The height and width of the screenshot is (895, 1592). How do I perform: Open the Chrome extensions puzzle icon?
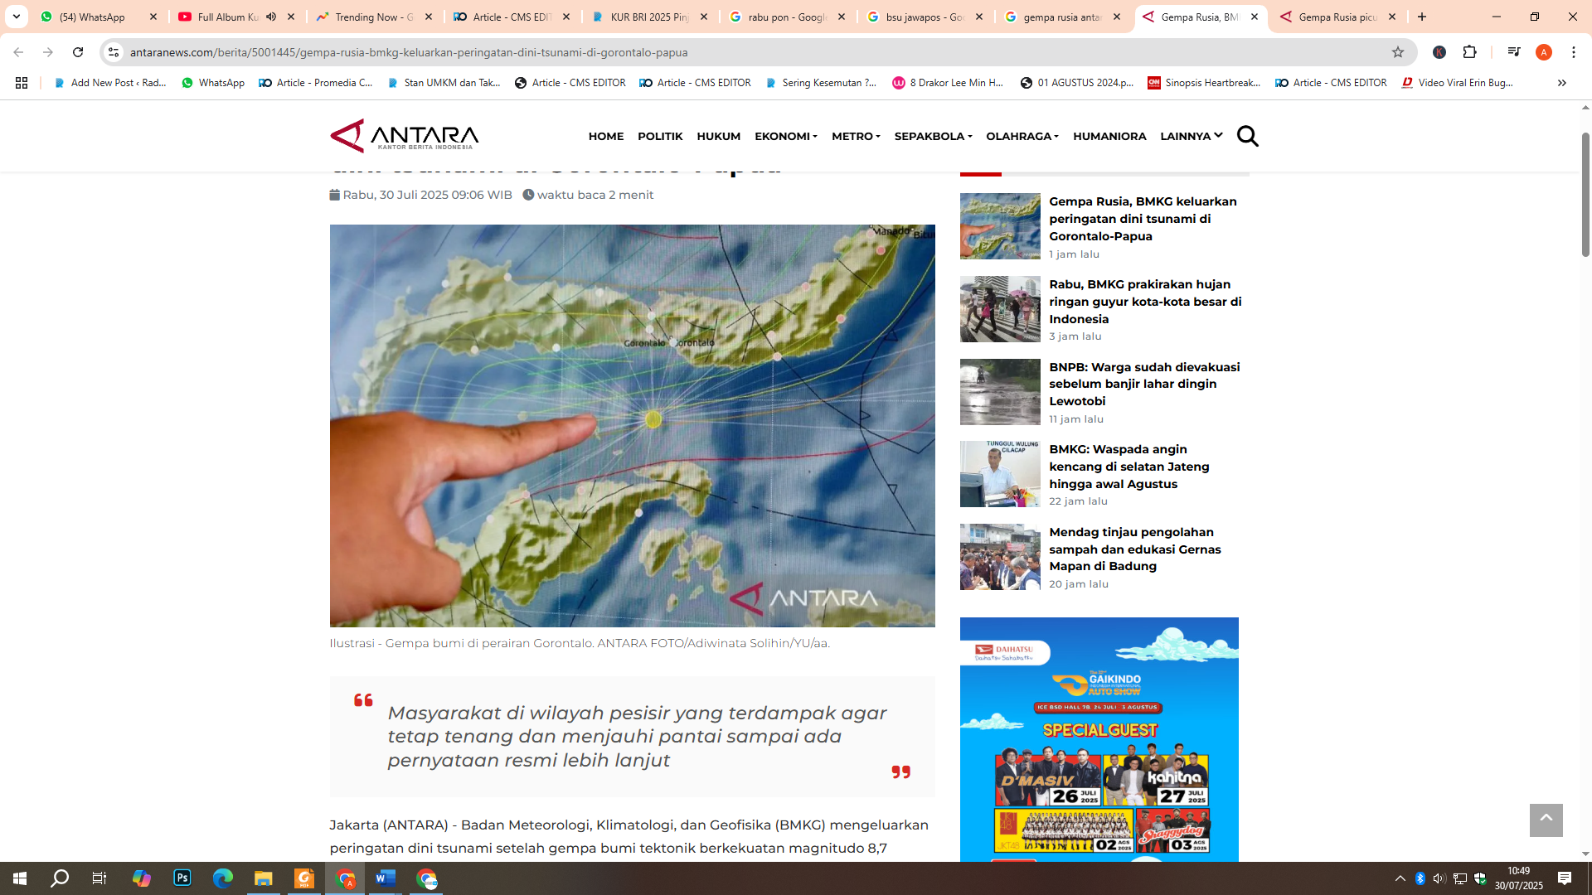click(x=1469, y=52)
